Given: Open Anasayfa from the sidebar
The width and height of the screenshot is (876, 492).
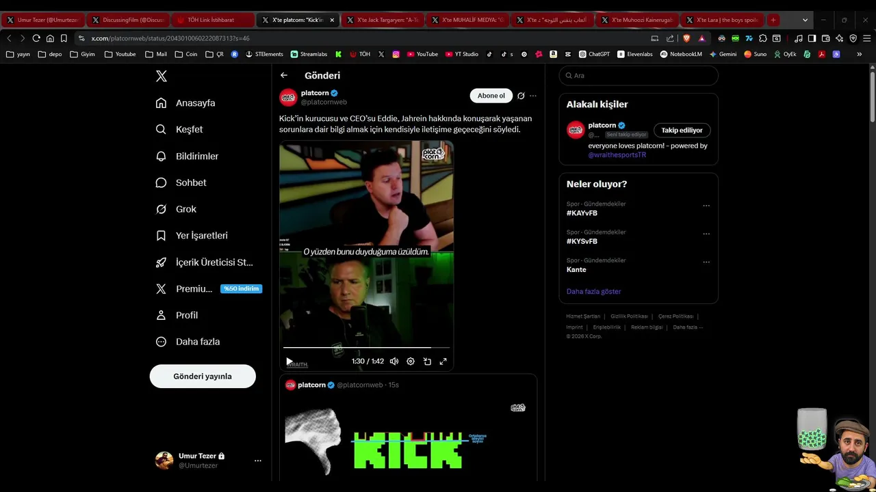Looking at the screenshot, I should point(185,103).
